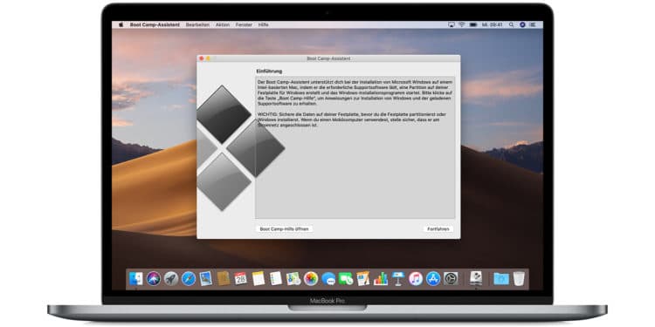Viewport: 655px width, 327px height.
Task: Open Safari compass icon in dock
Action: (189, 278)
